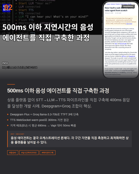This screenshot has width=139, height=174.
Task: Click the #실시간파이프라인 hashtag tag
Action: coord(29,152)
